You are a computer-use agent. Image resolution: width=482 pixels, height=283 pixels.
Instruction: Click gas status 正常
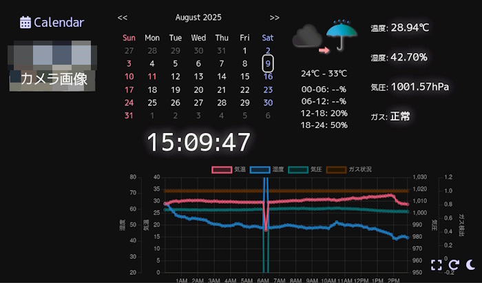coord(400,116)
